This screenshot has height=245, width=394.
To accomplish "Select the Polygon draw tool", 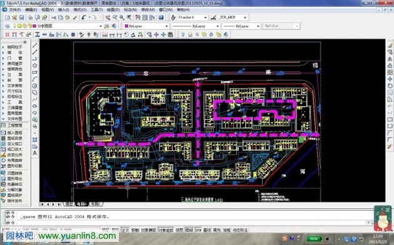I will click(x=34, y=65).
